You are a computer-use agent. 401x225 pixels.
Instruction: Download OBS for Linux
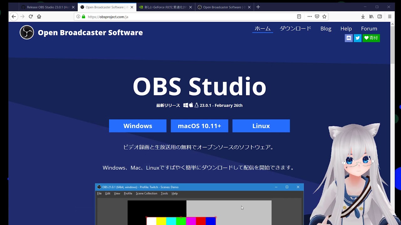point(261,126)
